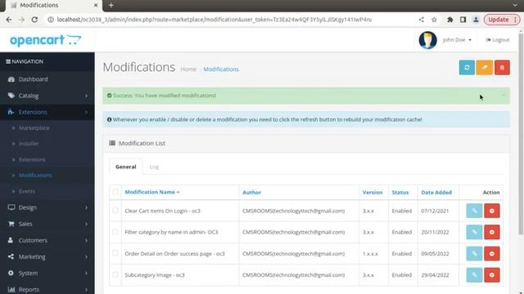Click the Home breadcrumb link
Viewport: 524px width, 294px height.
188,69
